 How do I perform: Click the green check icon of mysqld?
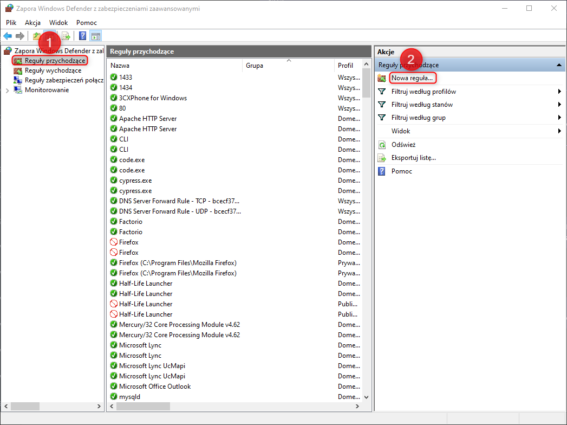pos(114,396)
